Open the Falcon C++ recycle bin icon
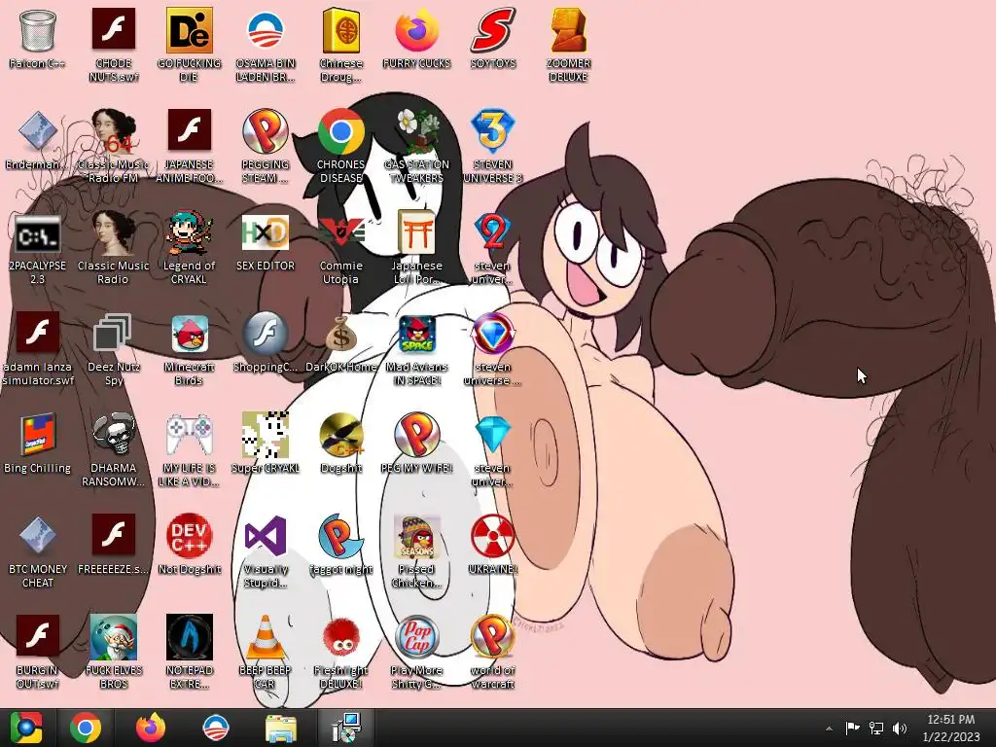This screenshot has height=747, width=996. (x=38, y=30)
